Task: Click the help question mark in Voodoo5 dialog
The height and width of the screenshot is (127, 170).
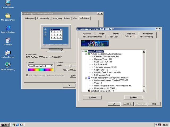Action: 157,29
